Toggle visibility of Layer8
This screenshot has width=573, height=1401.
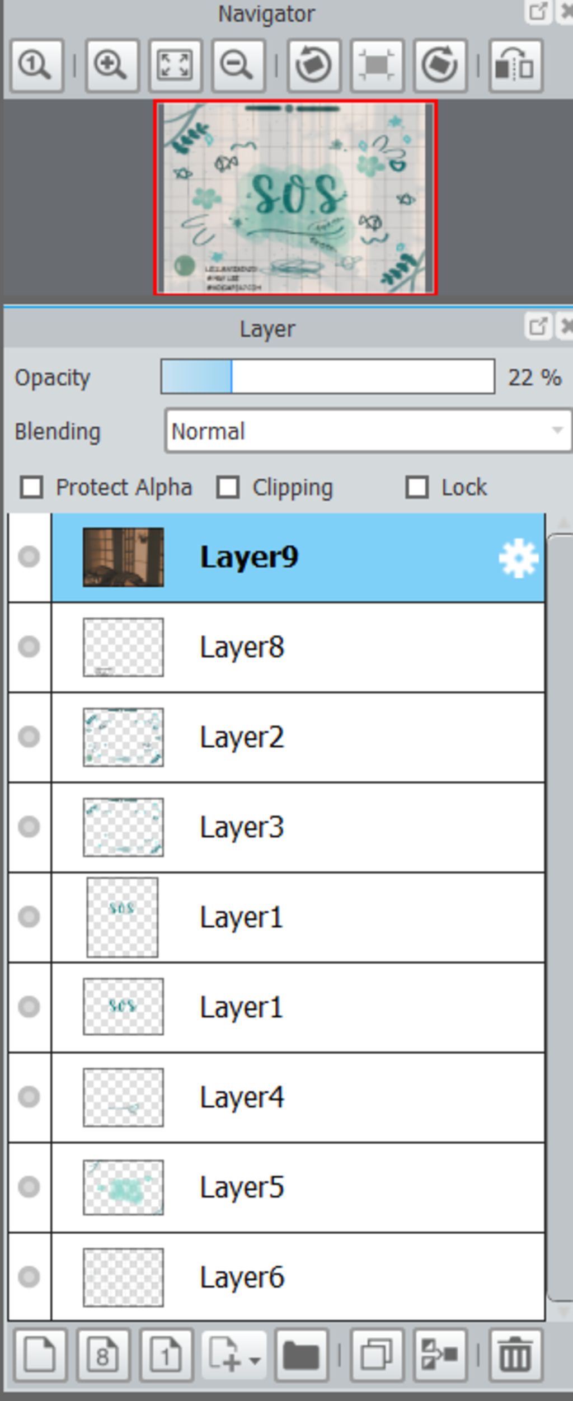29,647
